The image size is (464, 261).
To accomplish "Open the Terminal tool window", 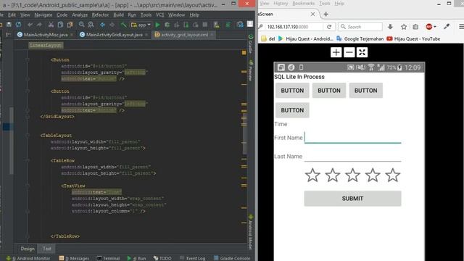I will click(108, 258).
